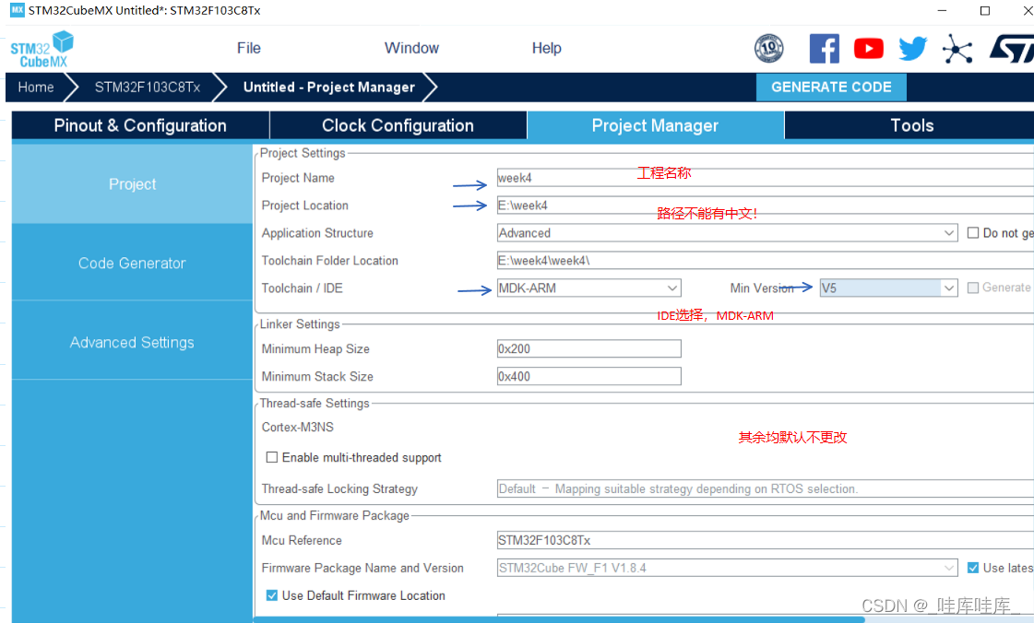Select the STM32F103C8Tx breadcrumb
This screenshot has height=623, width=1034.
tap(147, 87)
